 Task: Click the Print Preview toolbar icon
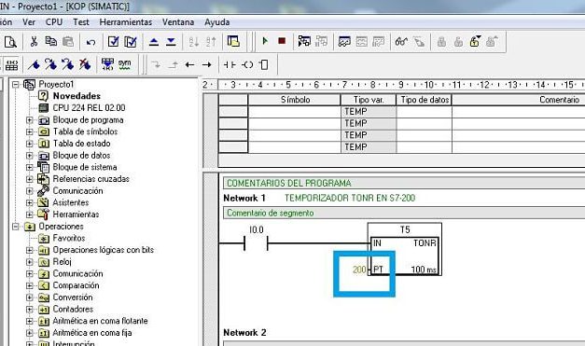(10, 42)
